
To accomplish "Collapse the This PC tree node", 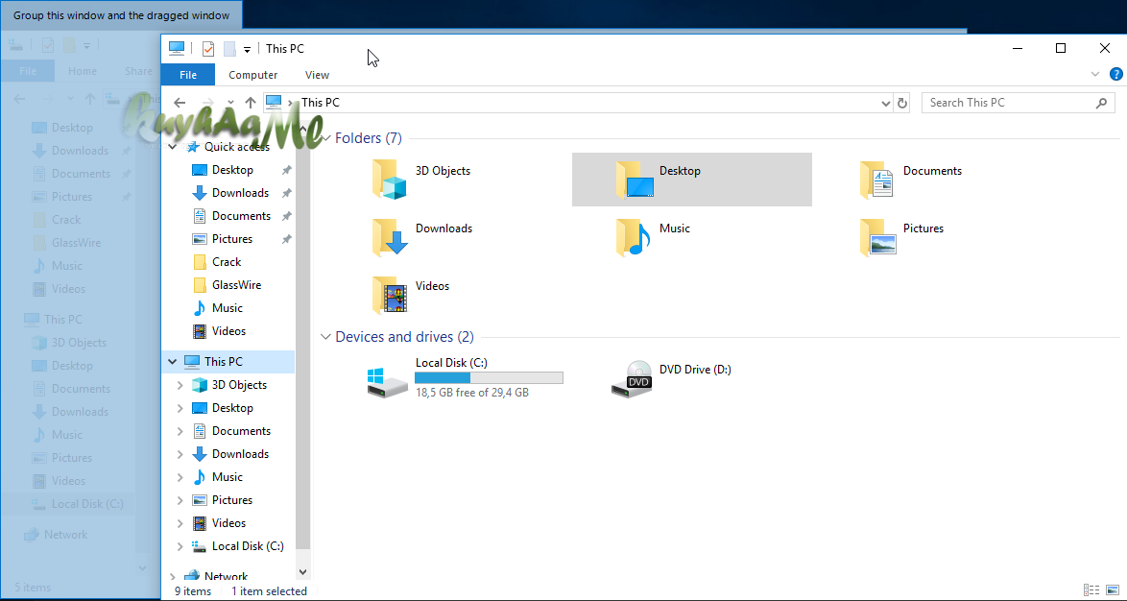I will (x=173, y=362).
